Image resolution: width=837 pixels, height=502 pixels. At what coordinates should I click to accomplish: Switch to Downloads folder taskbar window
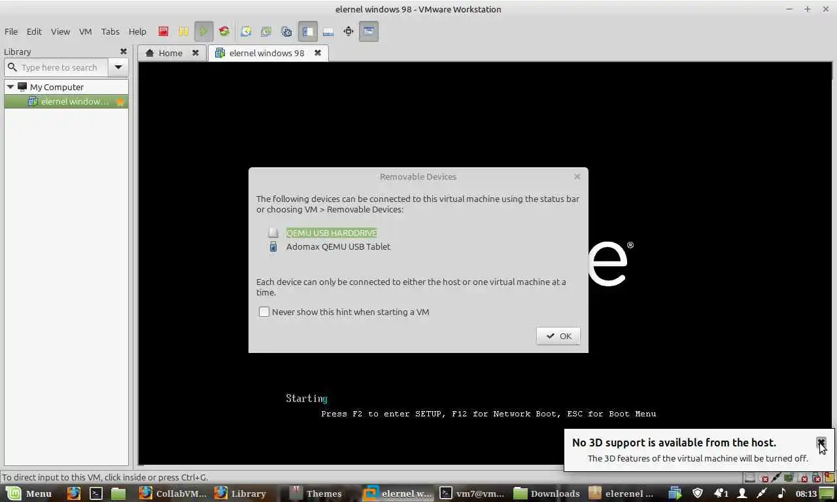(547, 494)
